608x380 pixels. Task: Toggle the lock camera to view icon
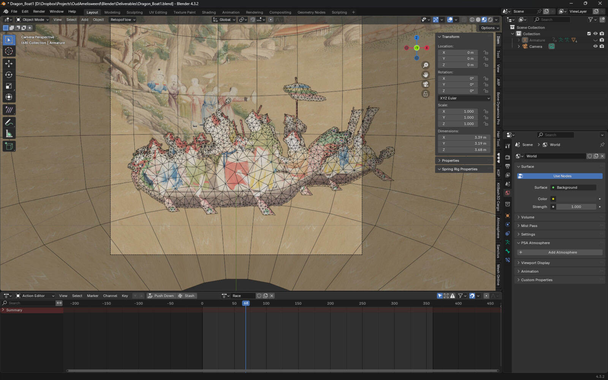coord(426,94)
